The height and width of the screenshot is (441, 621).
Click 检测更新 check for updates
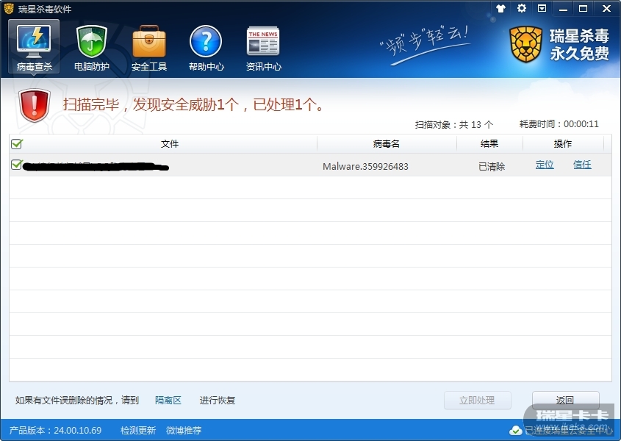(x=138, y=430)
